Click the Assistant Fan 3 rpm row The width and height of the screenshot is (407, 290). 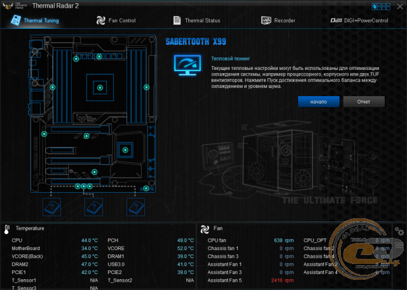pos(251,272)
